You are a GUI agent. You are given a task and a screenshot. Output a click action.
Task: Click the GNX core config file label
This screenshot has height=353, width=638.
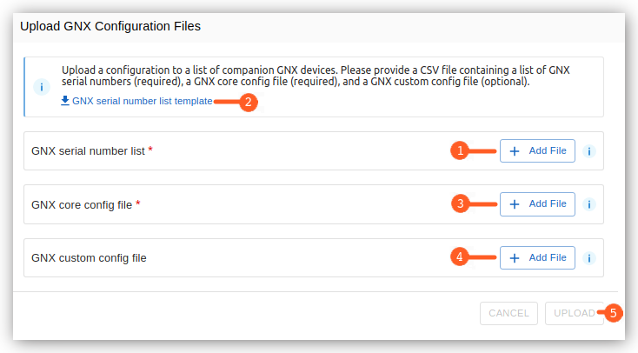coord(82,205)
